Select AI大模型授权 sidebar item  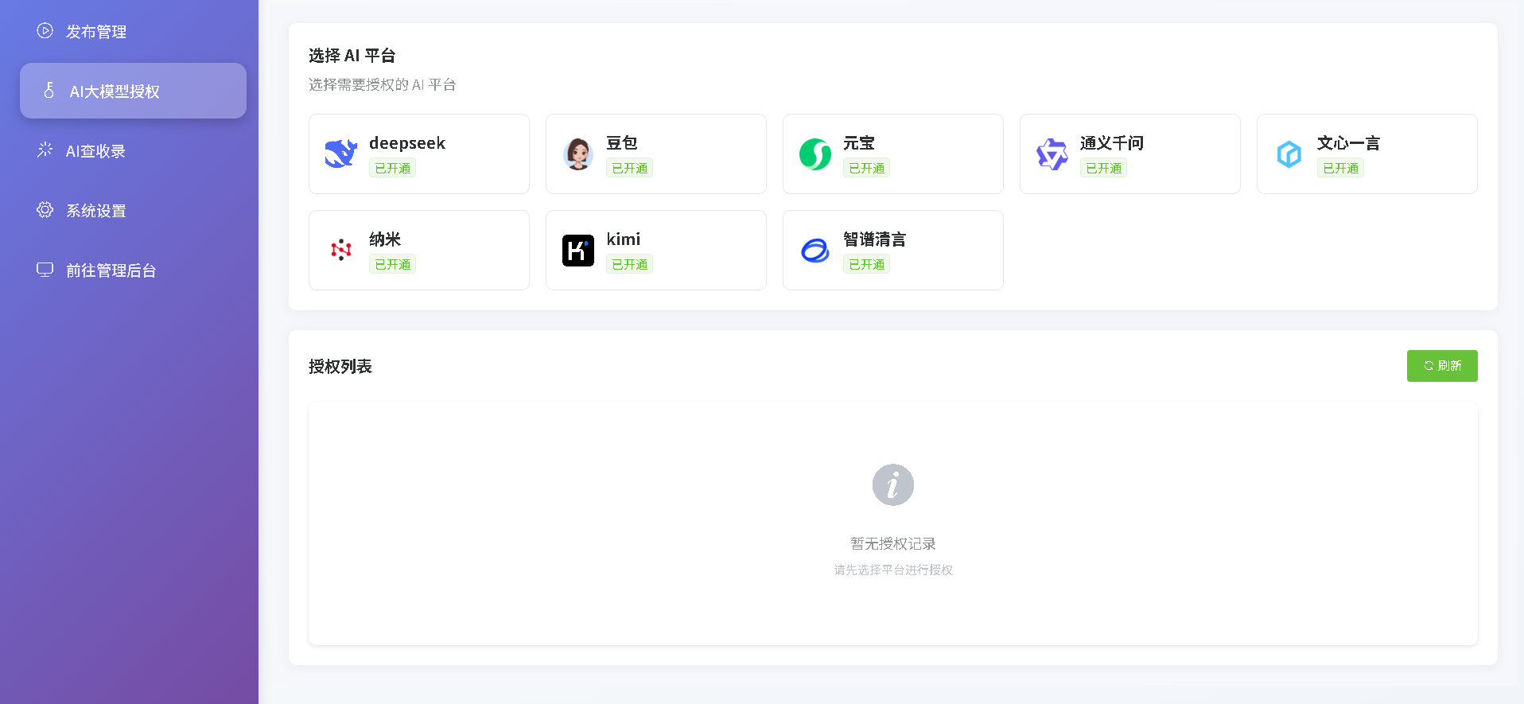115,91
